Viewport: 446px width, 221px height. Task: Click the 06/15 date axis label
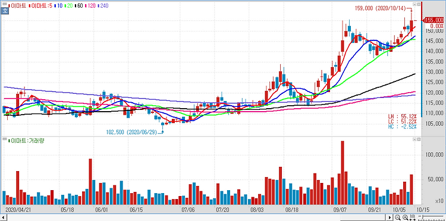(x=136, y=210)
